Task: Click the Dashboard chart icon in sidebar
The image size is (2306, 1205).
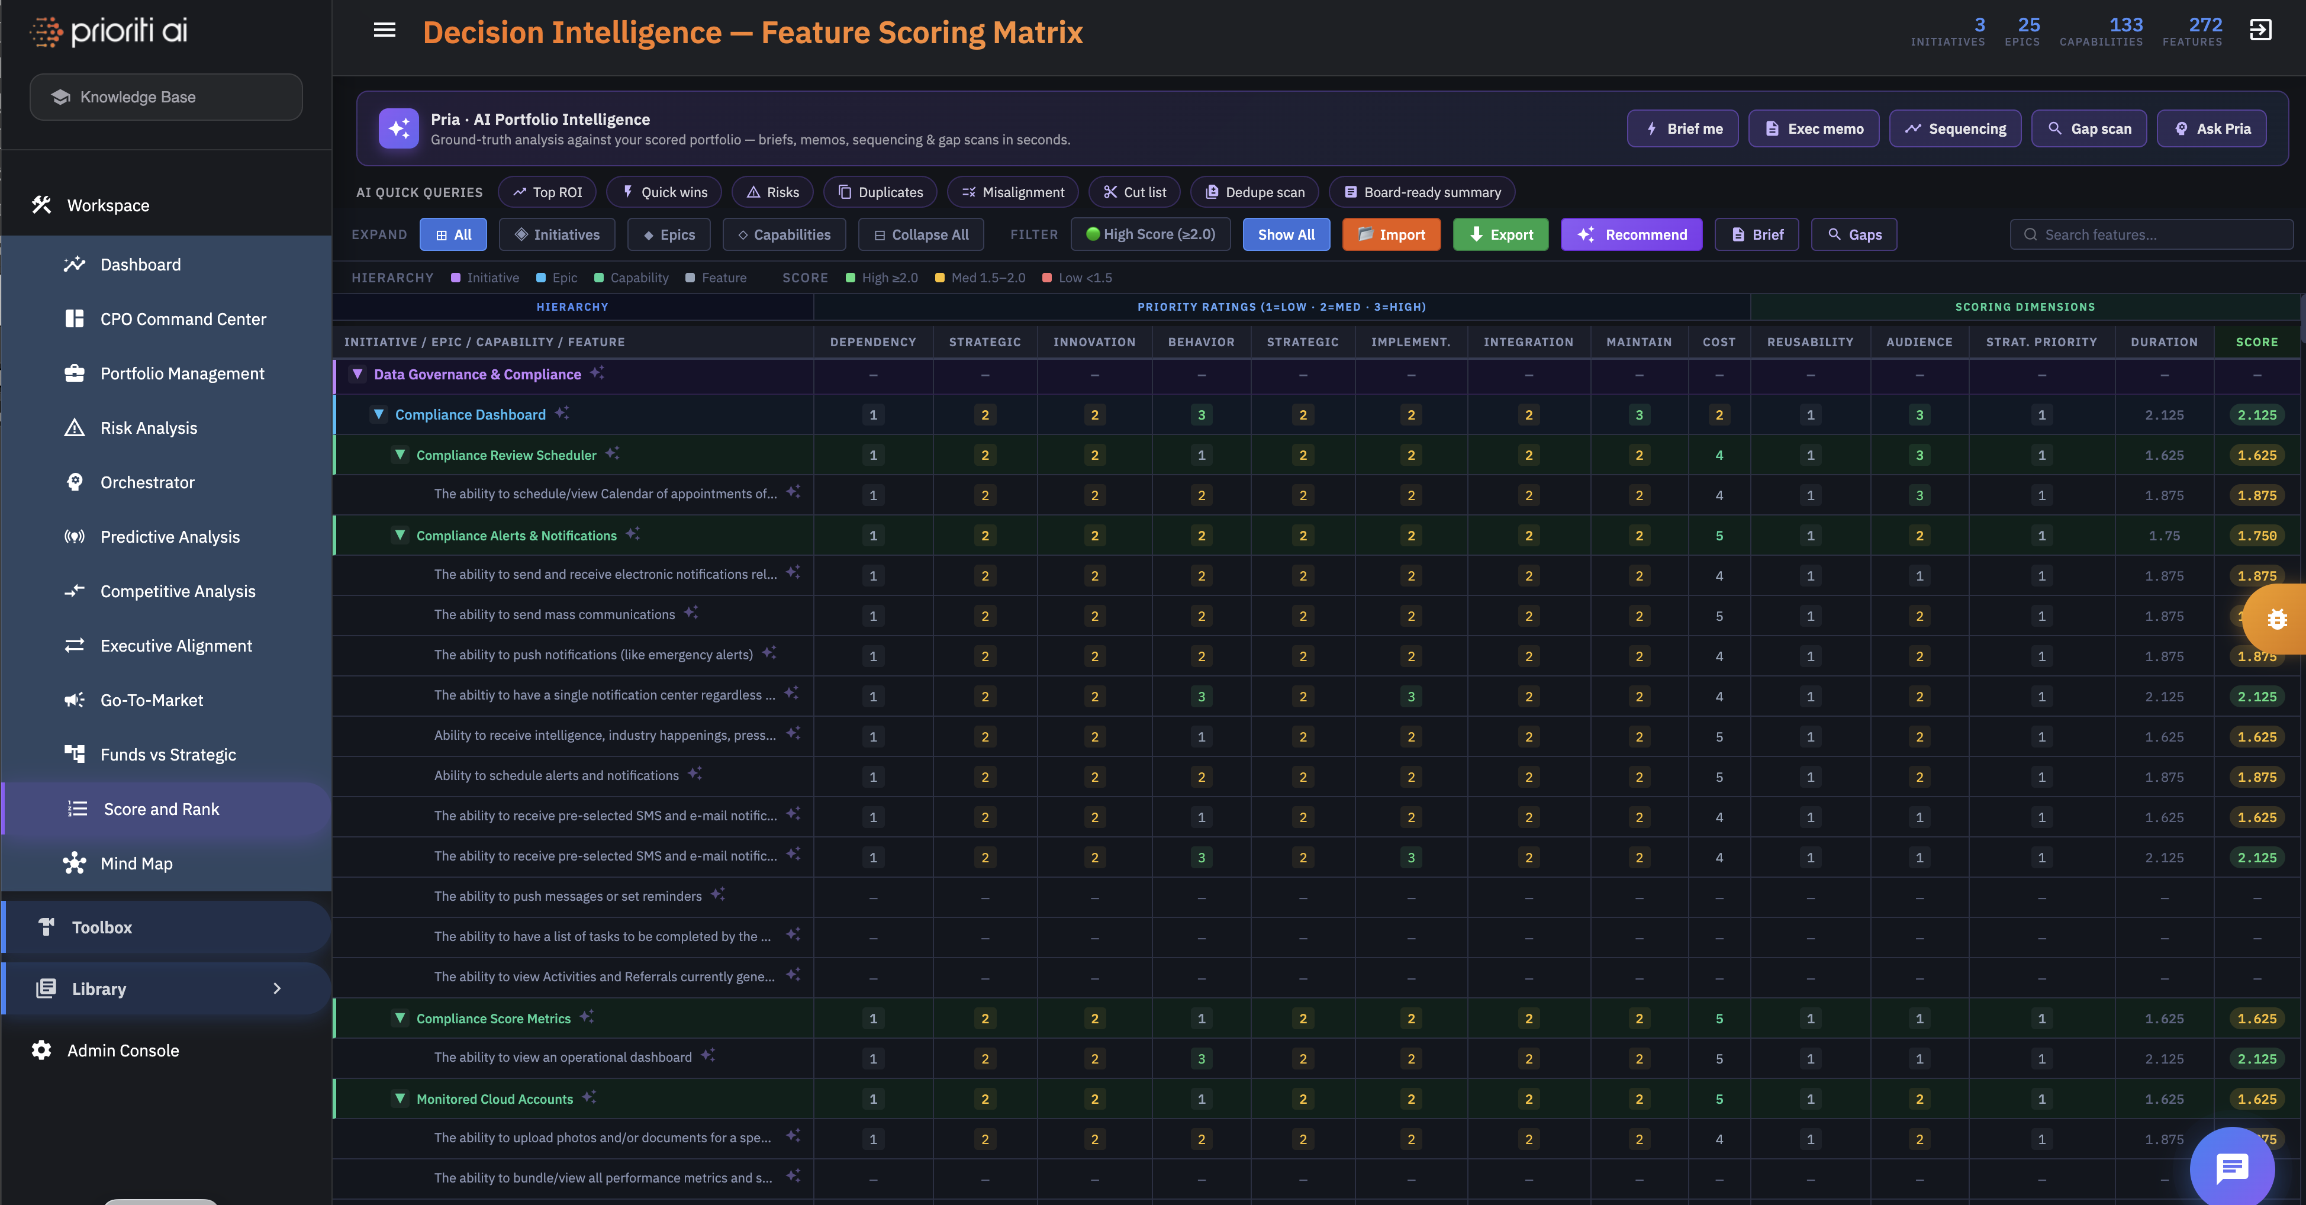Action: 75,264
